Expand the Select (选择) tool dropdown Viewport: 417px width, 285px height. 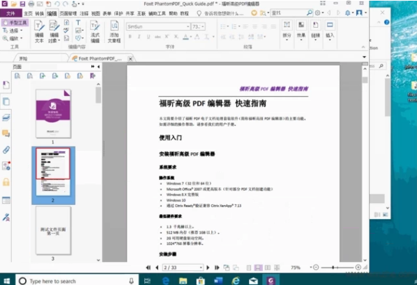coord(22,31)
